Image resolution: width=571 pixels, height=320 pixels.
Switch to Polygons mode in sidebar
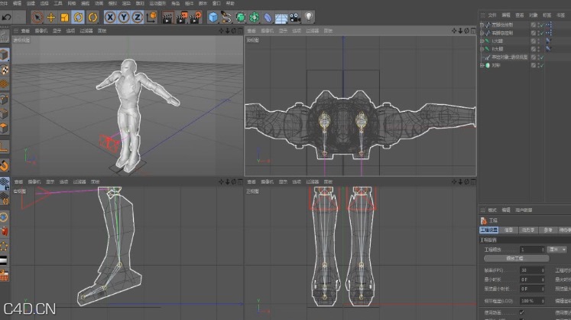(x=4, y=129)
